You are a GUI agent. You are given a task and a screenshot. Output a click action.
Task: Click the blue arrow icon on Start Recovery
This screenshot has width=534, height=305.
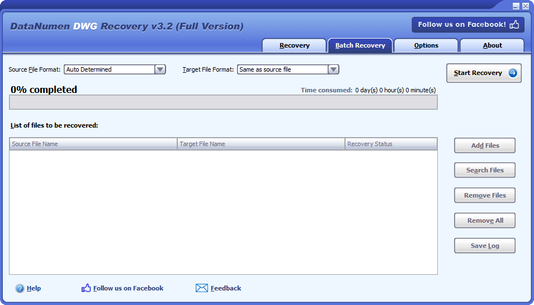513,73
